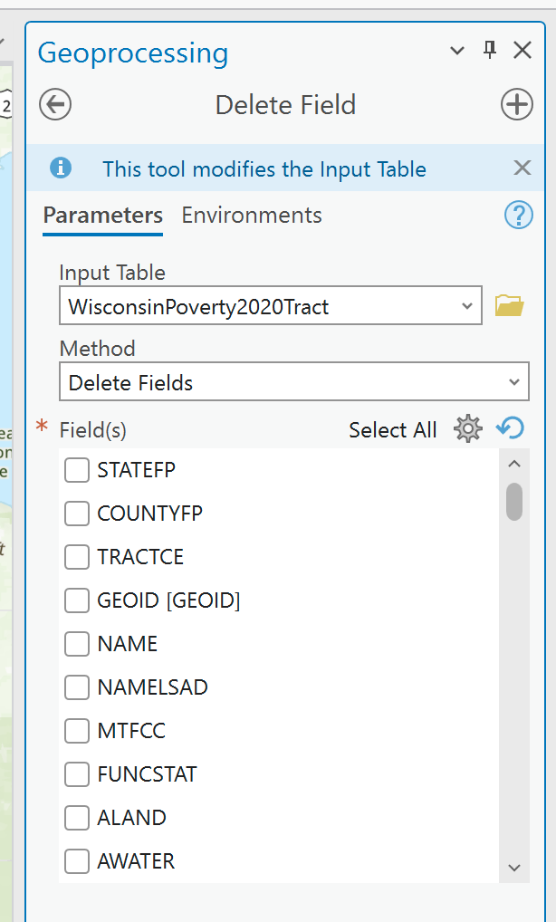Check the STATEFP field checkbox
Image resolution: width=556 pixels, height=922 pixels.
click(x=77, y=470)
